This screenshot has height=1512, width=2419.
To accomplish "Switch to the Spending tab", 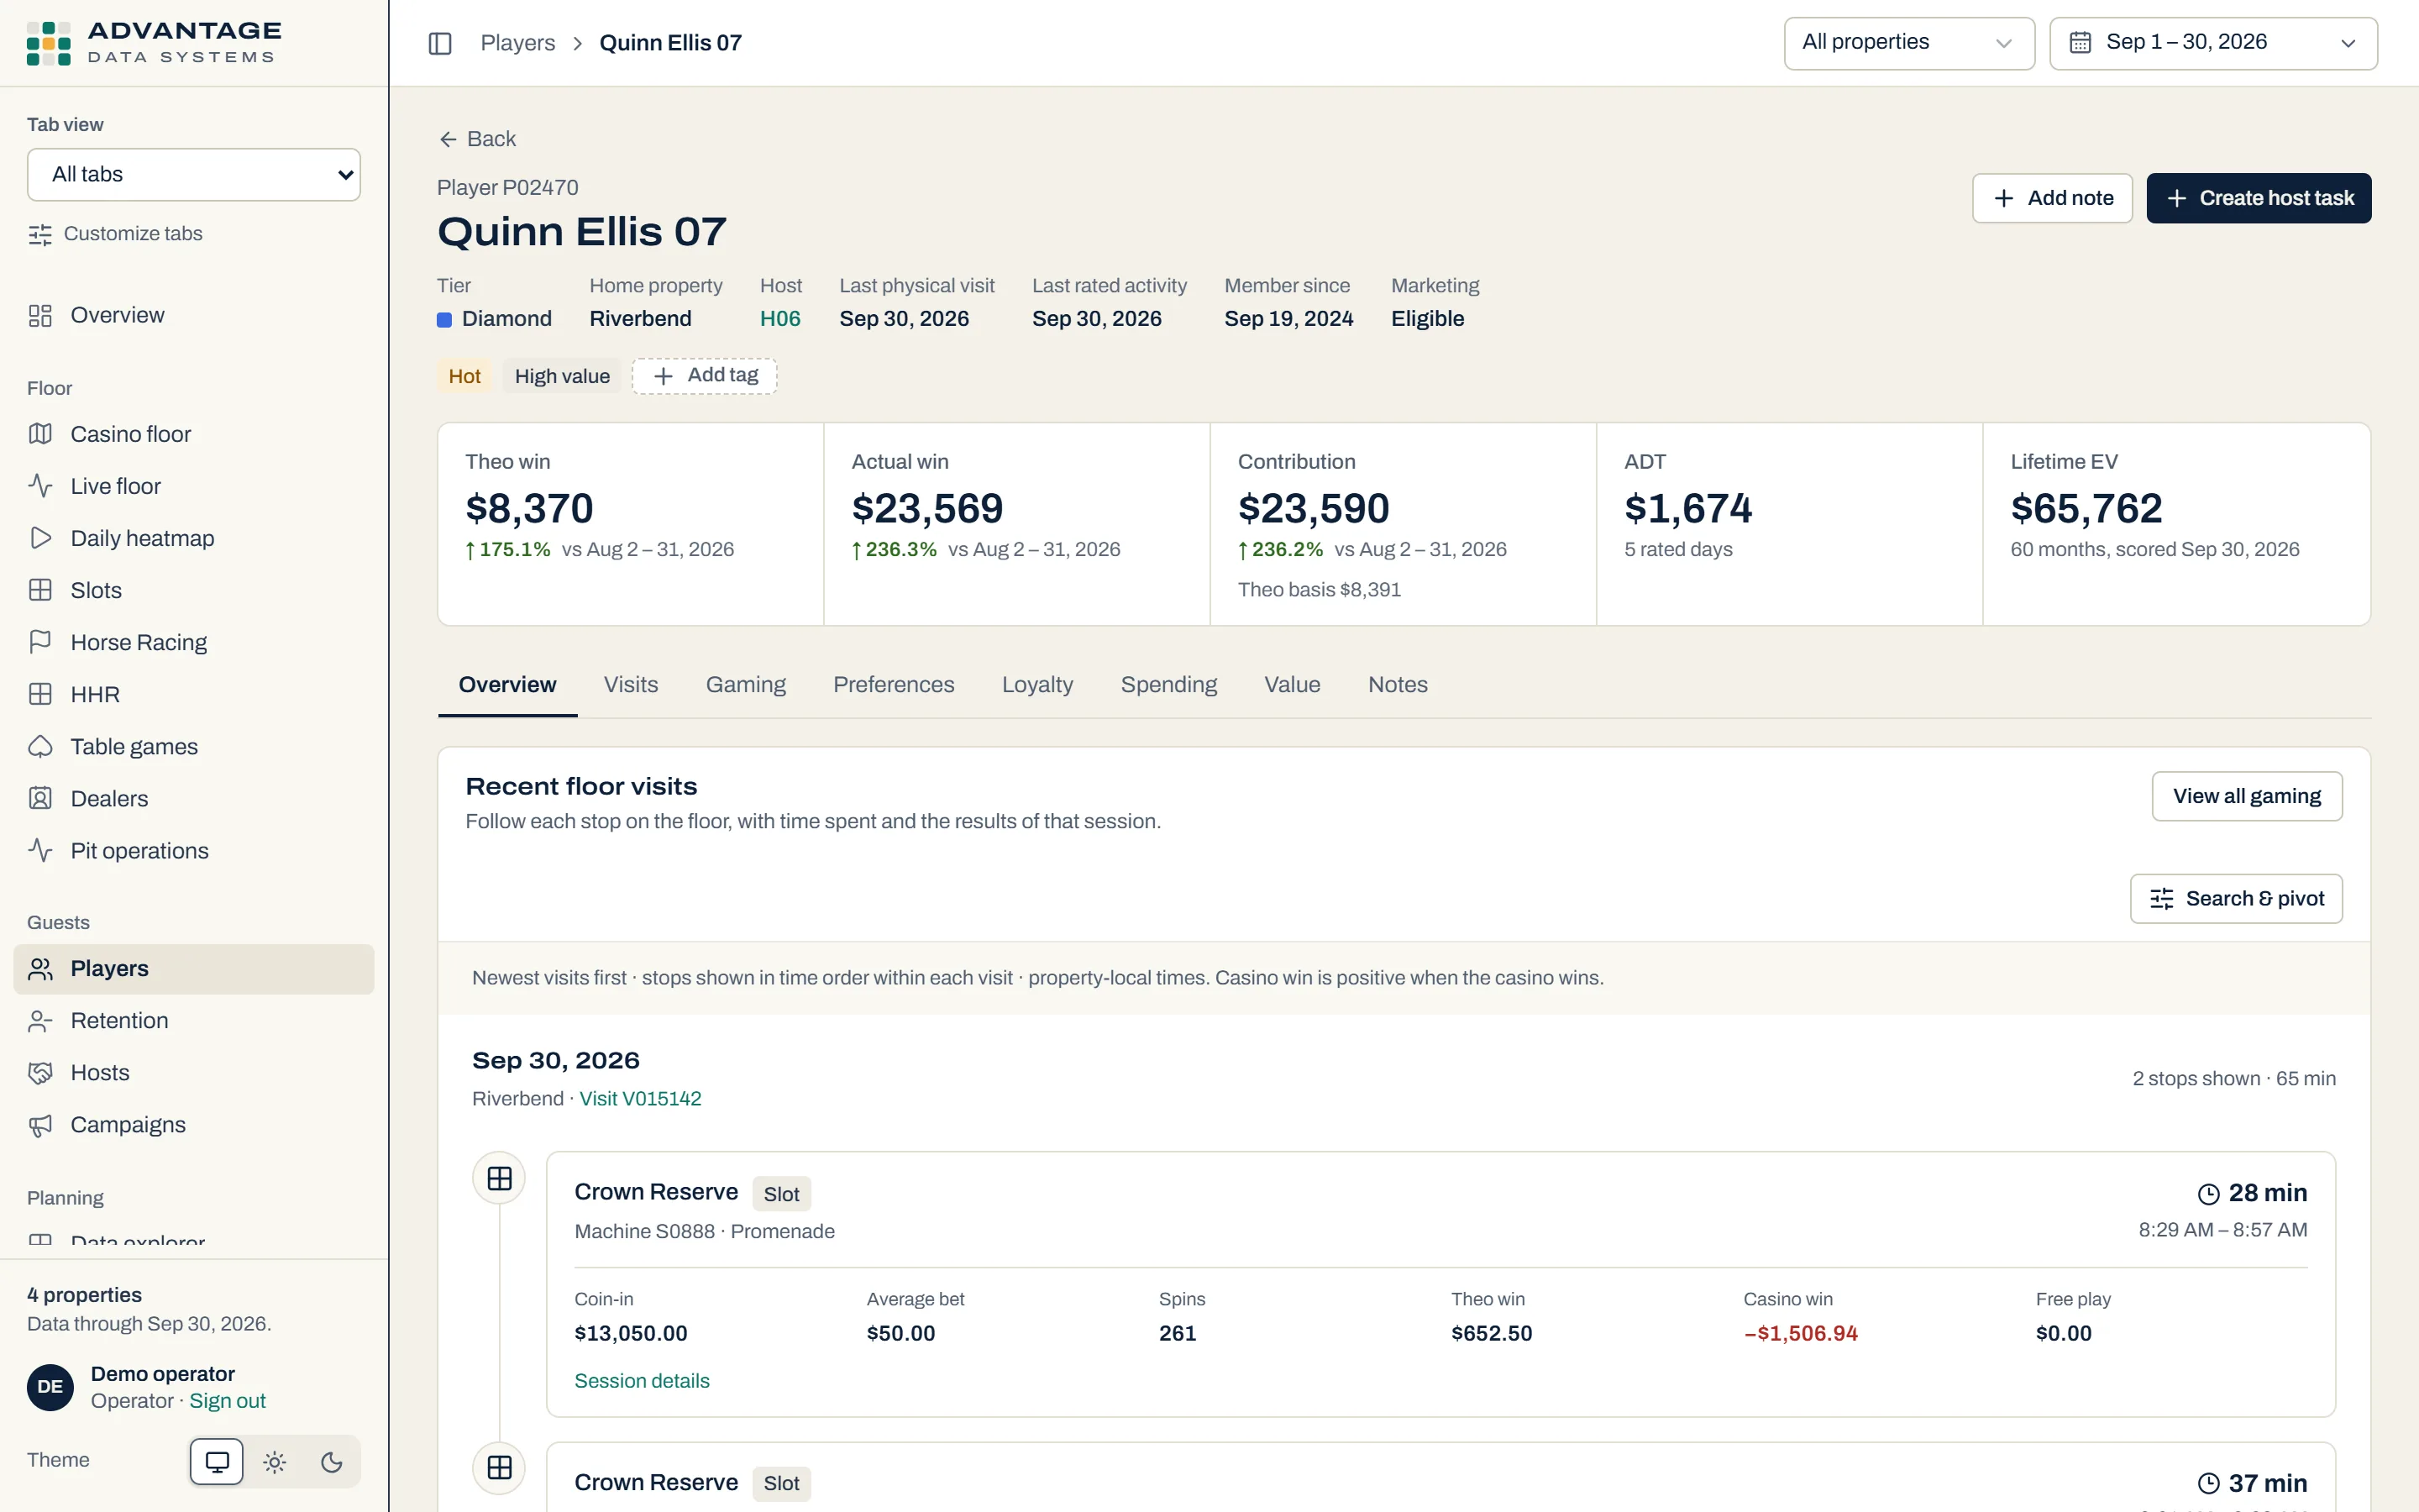I will click(1168, 685).
